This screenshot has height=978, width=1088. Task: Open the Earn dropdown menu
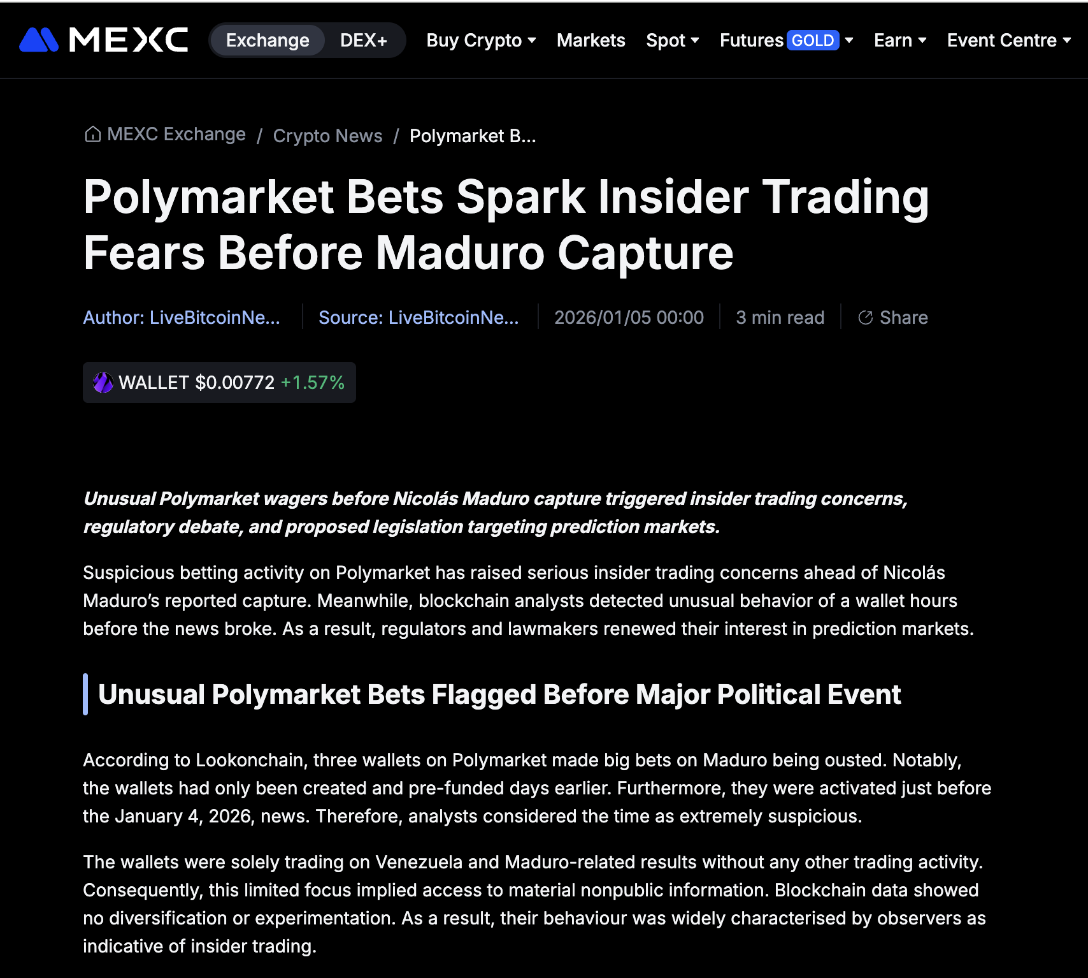tap(899, 40)
